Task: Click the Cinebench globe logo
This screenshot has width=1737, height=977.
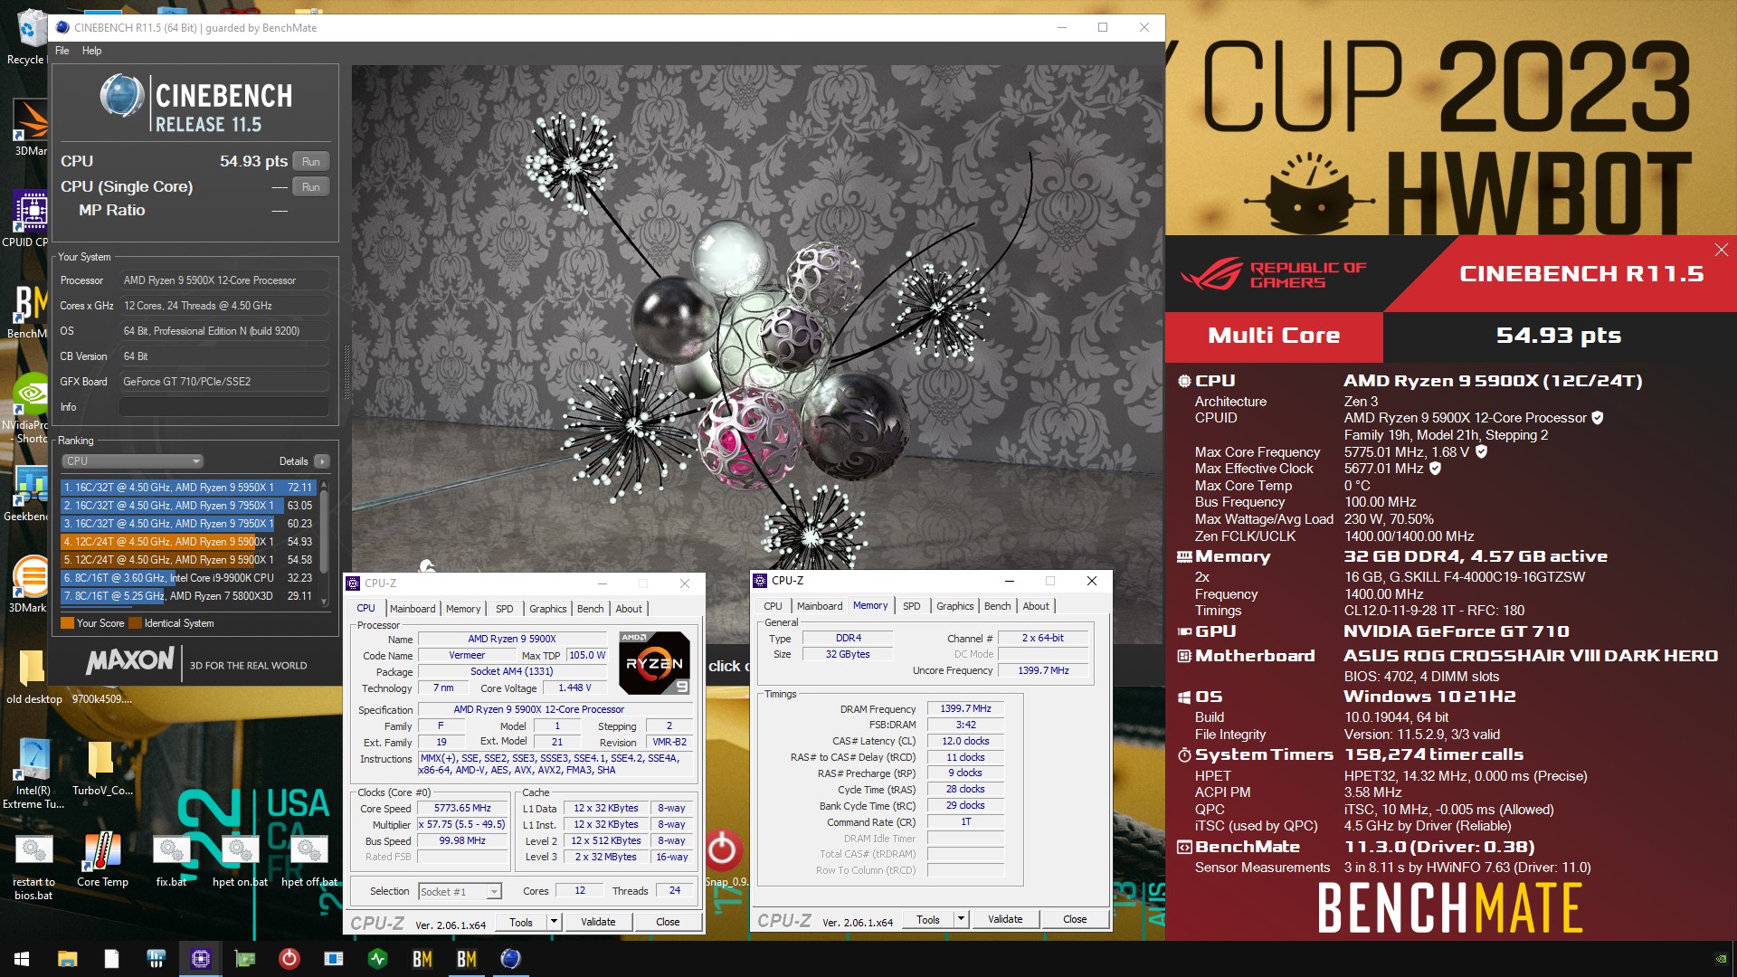Action: pos(121,96)
